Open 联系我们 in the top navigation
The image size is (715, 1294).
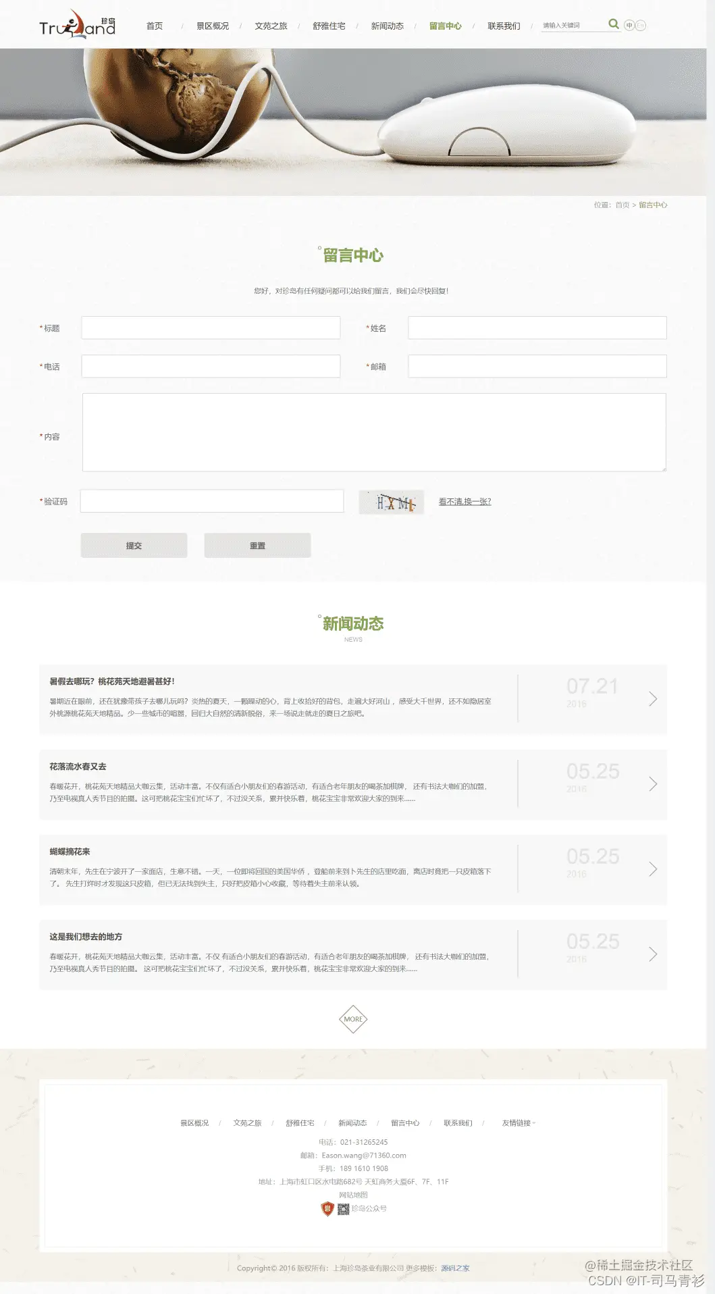pyautogui.click(x=504, y=26)
